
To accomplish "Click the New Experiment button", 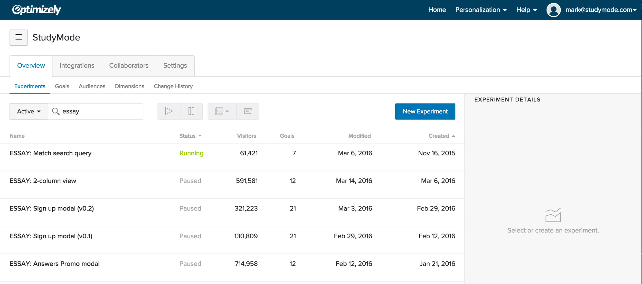I will 425,111.
